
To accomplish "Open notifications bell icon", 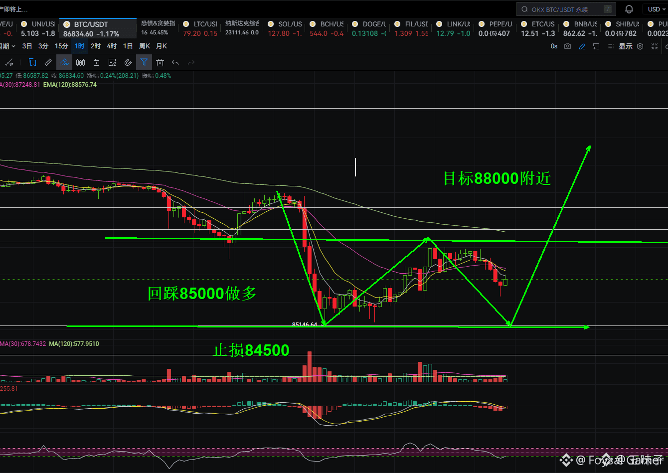I will point(629,9).
